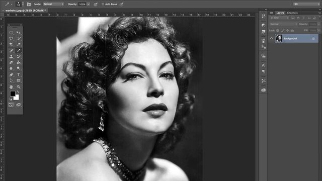Switch to the 3D panel tab
This screenshot has width=322, height=181.
point(271,13)
